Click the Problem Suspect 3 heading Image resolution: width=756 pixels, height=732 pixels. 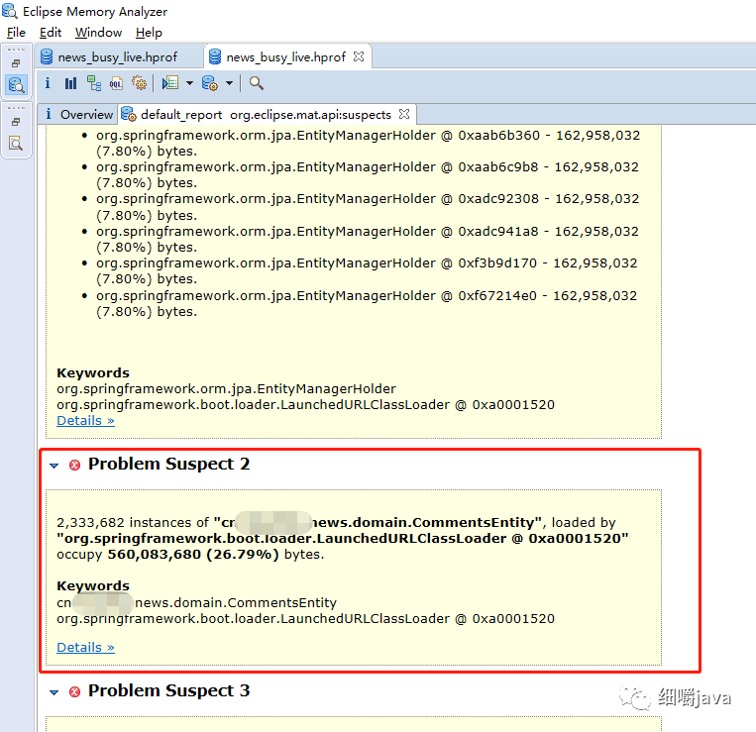(x=168, y=690)
